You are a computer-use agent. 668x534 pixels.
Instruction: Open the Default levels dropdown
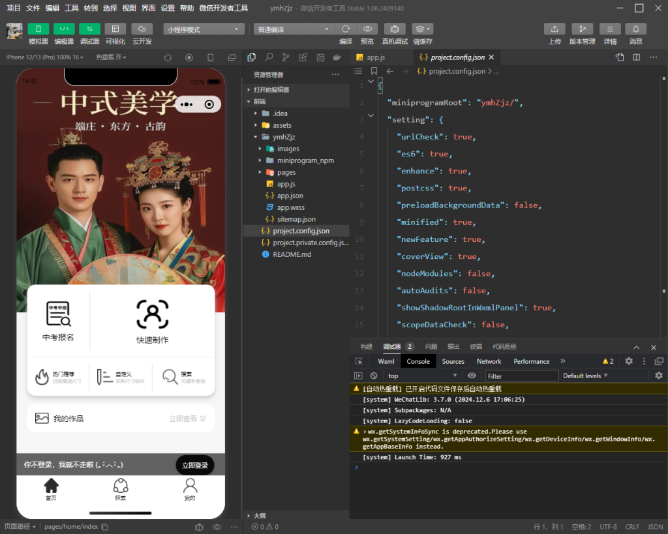(585, 376)
